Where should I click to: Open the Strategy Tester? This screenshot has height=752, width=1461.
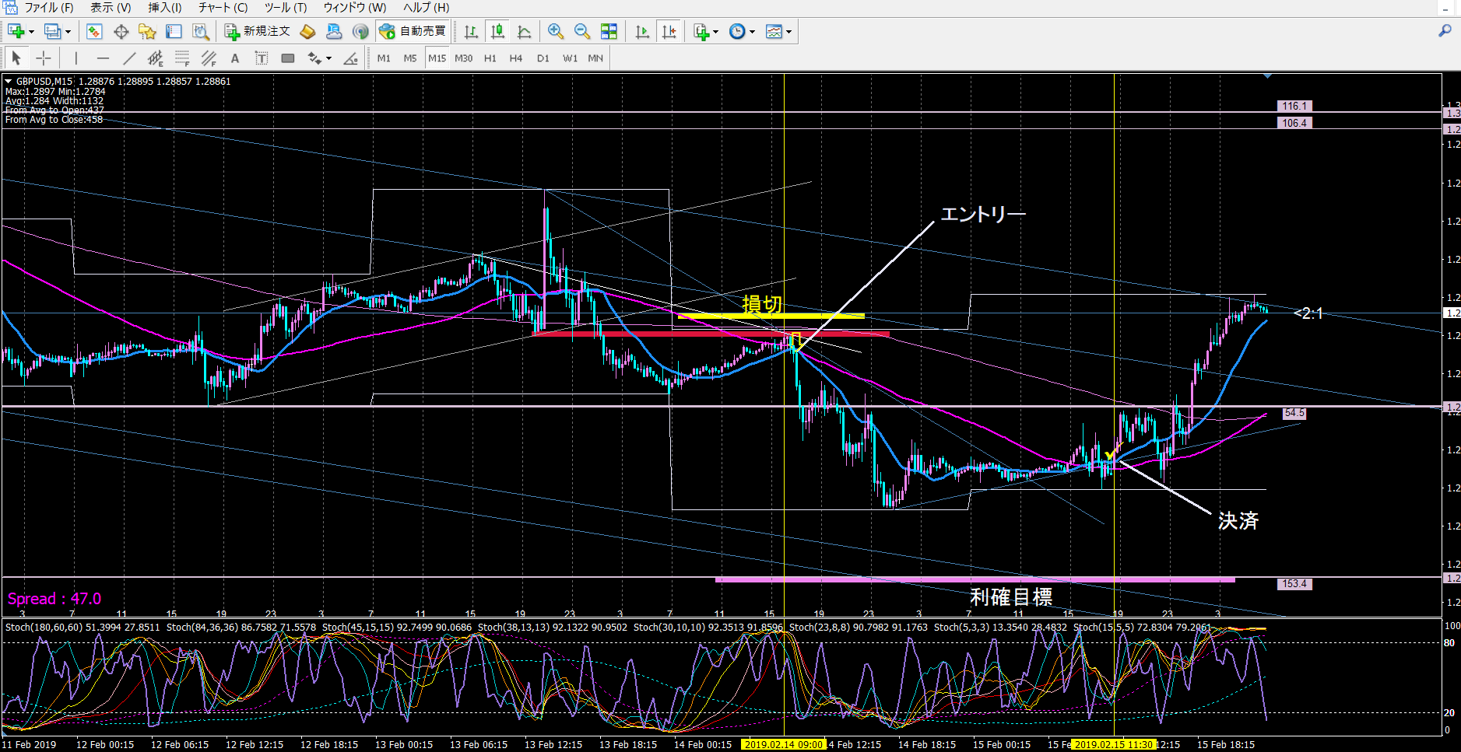pos(200,31)
